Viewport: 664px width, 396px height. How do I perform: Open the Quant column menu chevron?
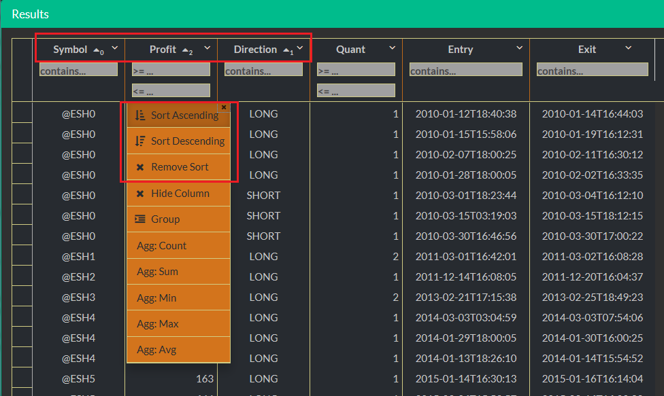392,48
